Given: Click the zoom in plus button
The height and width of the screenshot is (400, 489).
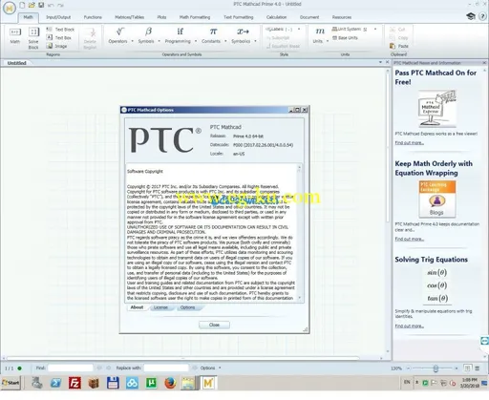Looking at the screenshot, I should click(x=457, y=368).
